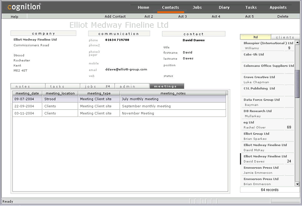Select the meetings sub-tab

point(167,86)
